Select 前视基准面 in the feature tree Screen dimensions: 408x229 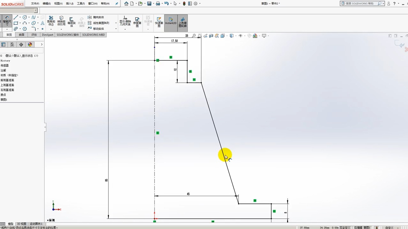(x=7, y=80)
